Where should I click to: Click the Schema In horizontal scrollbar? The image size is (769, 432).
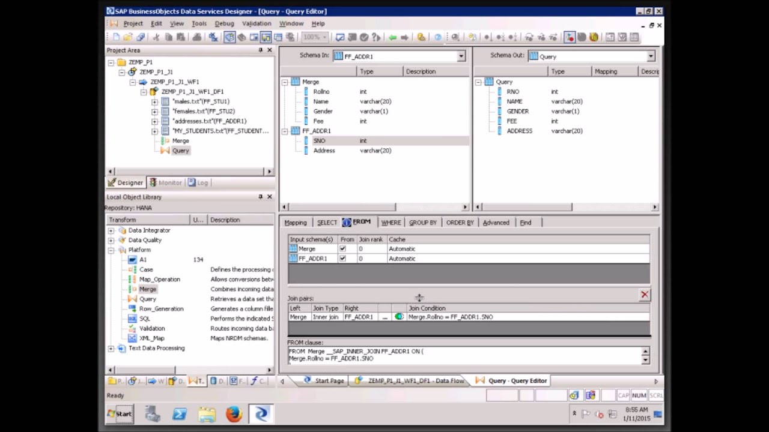tap(374, 207)
